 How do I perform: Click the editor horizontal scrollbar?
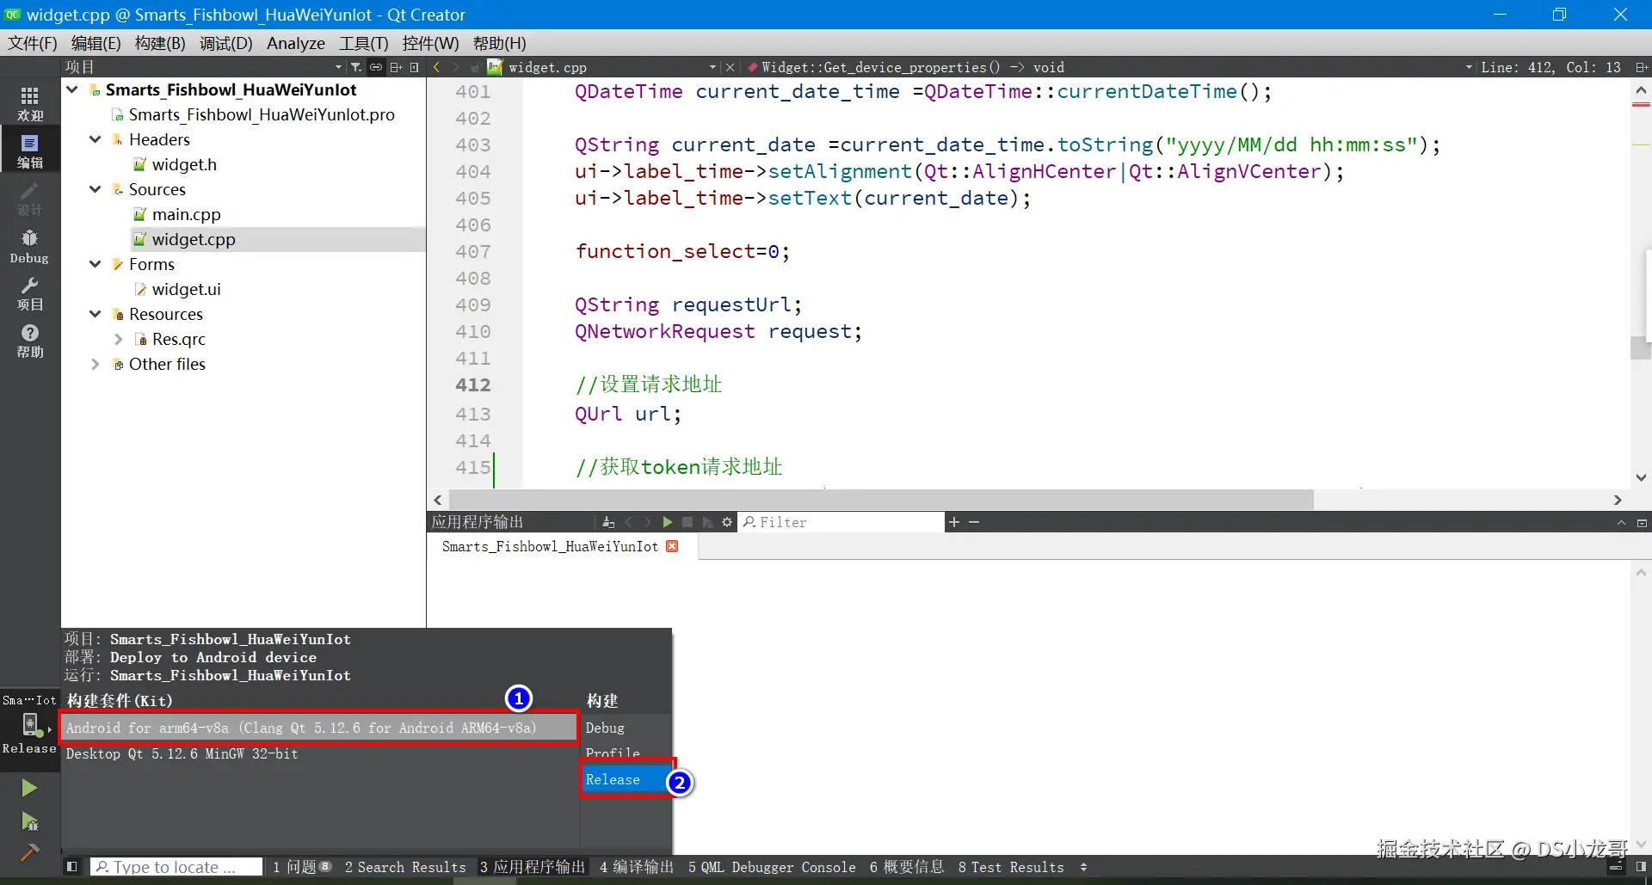coord(881,500)
